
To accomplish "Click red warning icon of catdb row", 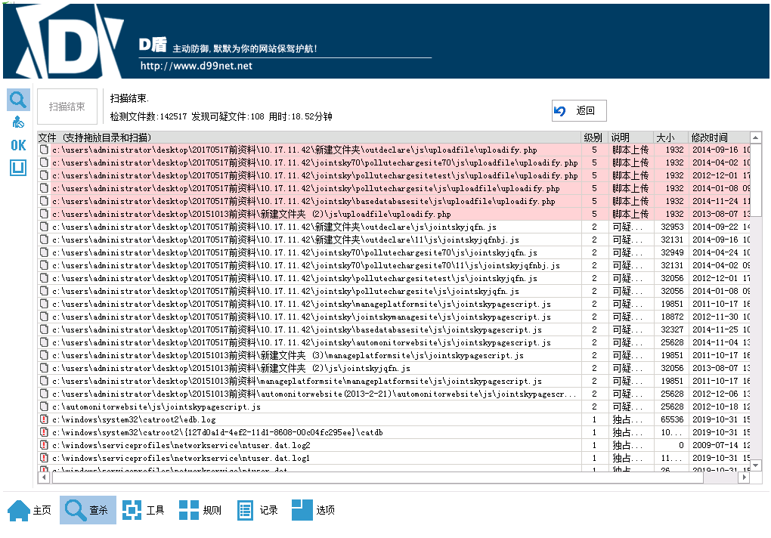I will (44, 432).
